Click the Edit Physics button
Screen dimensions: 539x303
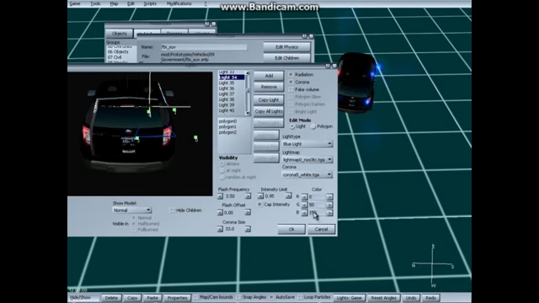287,47
